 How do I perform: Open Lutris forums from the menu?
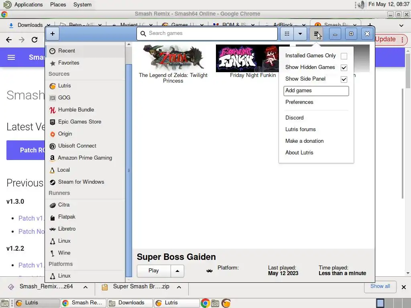coord(316,130)
